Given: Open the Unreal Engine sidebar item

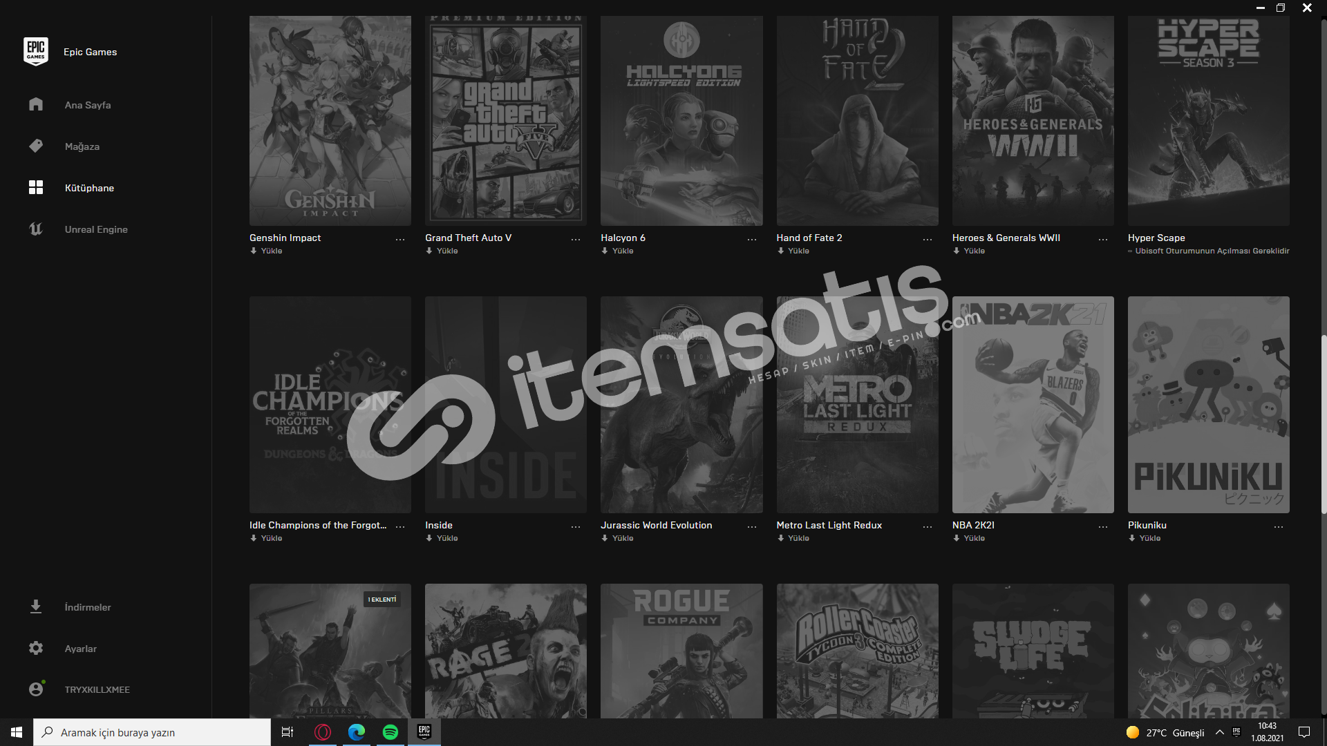Looking at the screenshot, I should [x=96, y=229].
